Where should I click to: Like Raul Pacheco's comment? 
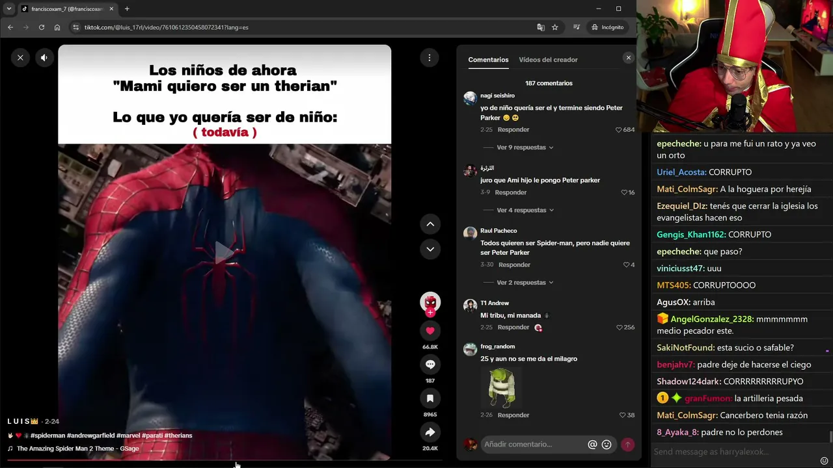626,265
